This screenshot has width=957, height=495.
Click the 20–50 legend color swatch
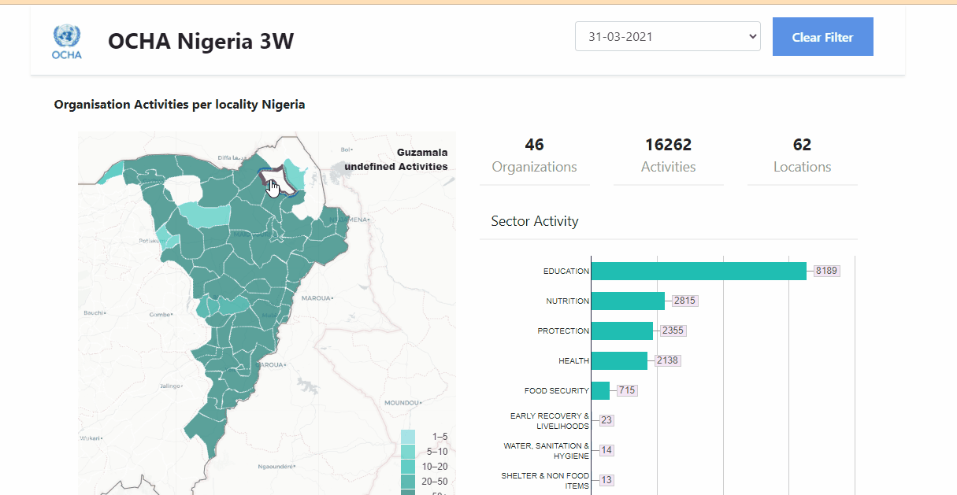click(408, 481)
